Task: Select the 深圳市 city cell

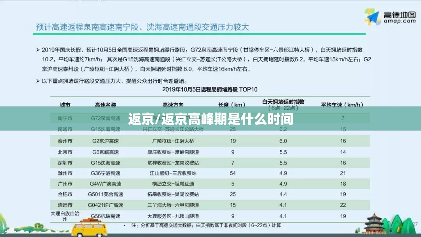Action: point(65,163)
